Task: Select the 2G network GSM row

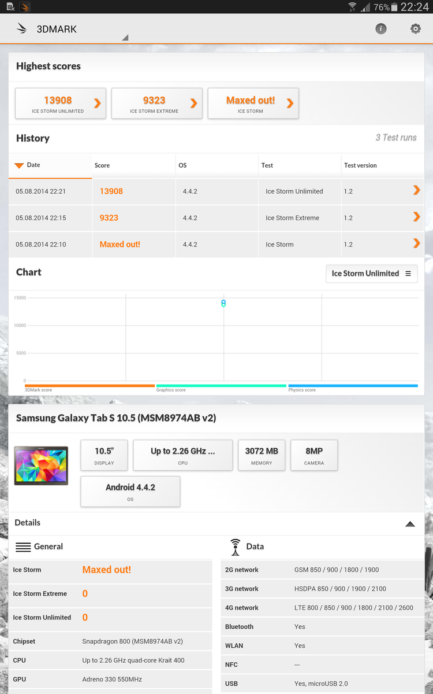Action: (x=323, y=570)
